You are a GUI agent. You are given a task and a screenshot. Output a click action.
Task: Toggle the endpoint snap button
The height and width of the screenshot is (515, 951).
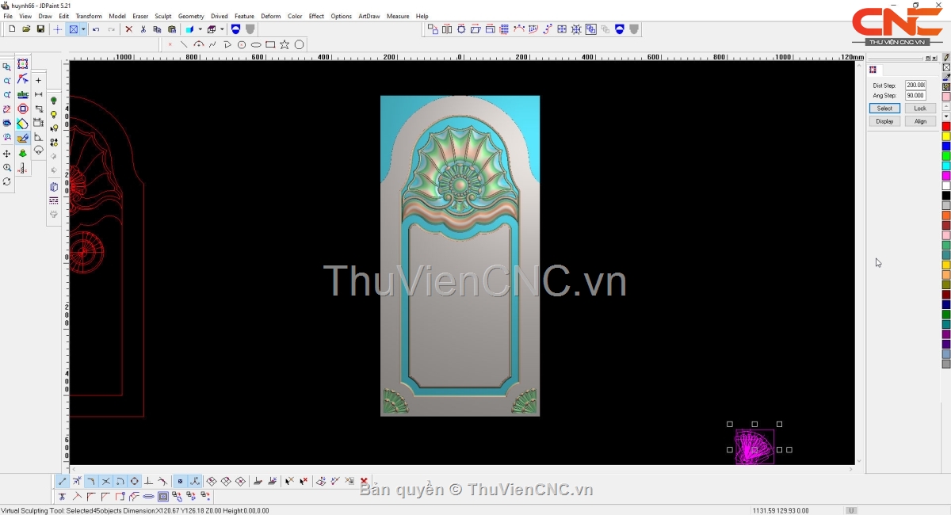click(x=63, y=481)
